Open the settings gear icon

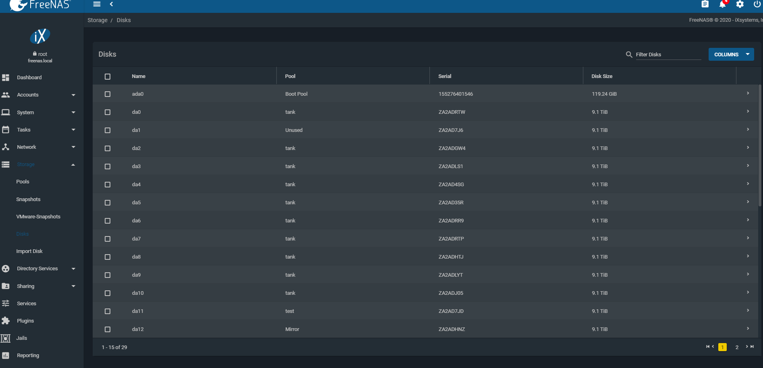pos(740,4)
